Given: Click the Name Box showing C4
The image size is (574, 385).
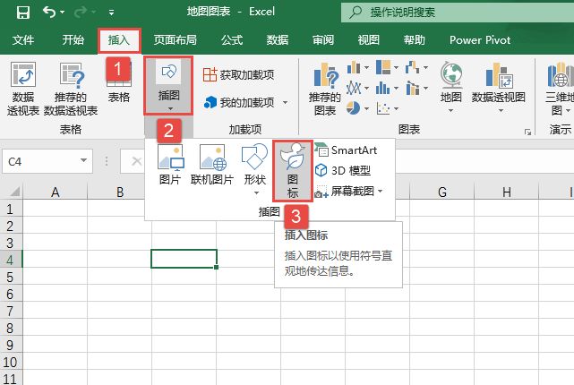Looking at the screenshot, I should (47, 161).
